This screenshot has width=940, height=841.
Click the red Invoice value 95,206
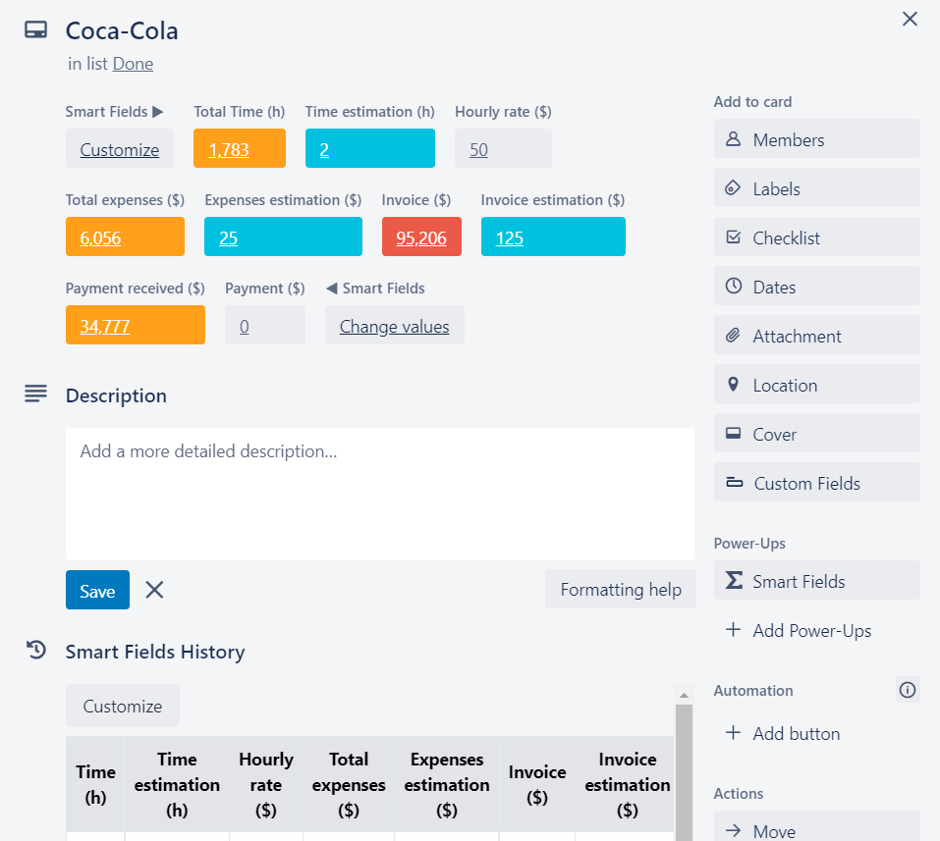420,237
